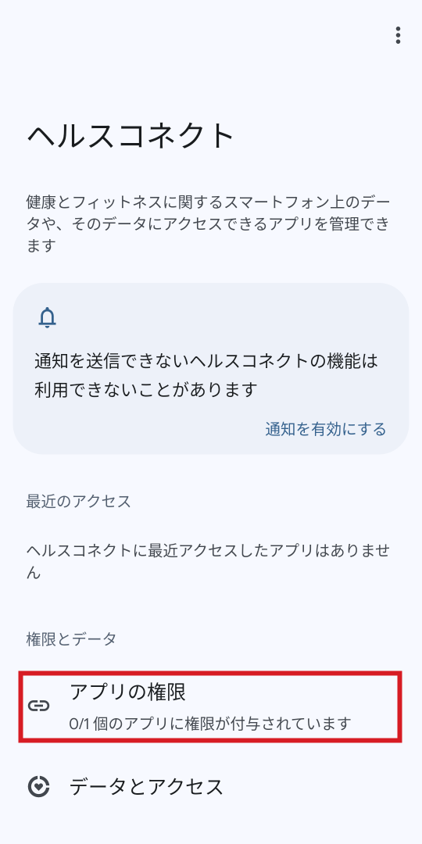Screen dimensions: 422x844
Task: Click the heart circle icon beside データとアクセス
Action: [39, 786]
